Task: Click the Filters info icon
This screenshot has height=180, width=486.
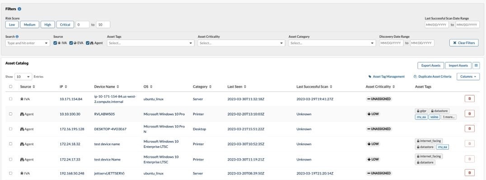Action: (19, 9)
